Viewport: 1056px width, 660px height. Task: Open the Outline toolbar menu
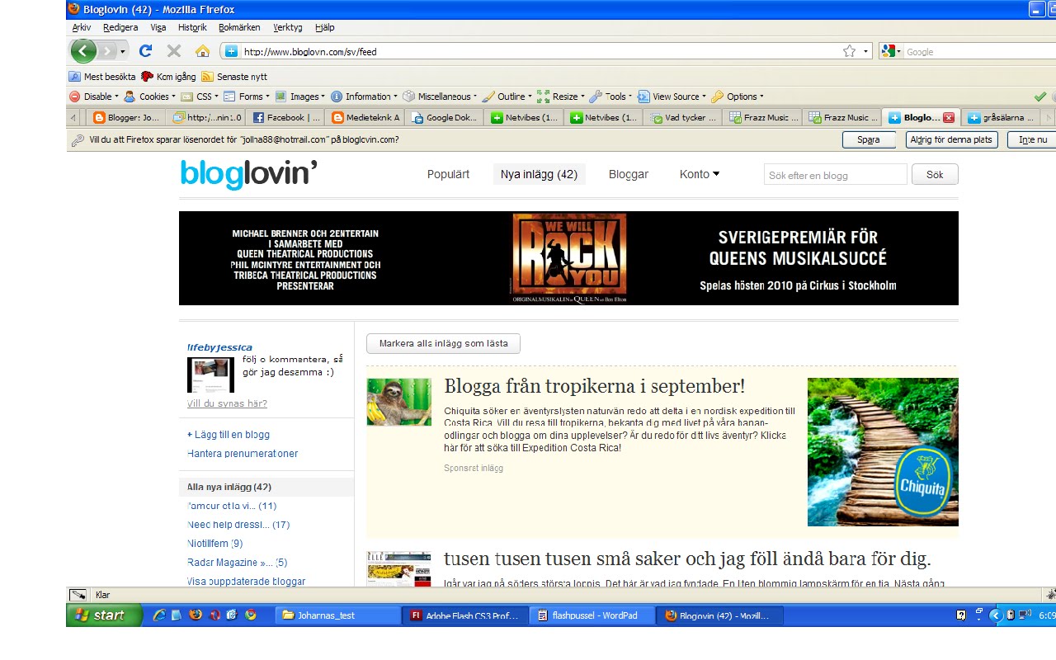tap(508, 97)
